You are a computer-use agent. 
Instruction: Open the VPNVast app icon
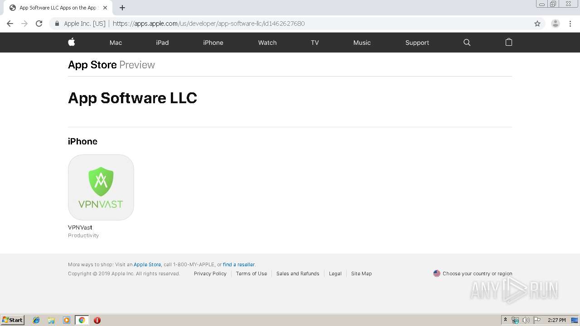(101, 187)
